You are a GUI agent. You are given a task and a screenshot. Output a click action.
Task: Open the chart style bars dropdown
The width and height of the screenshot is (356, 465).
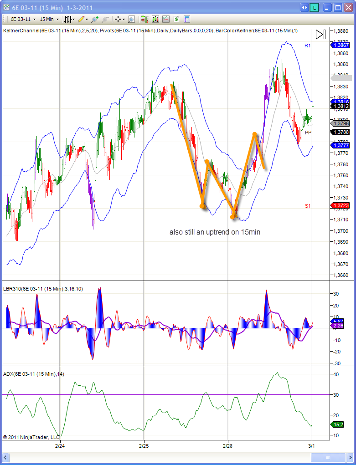70,19
